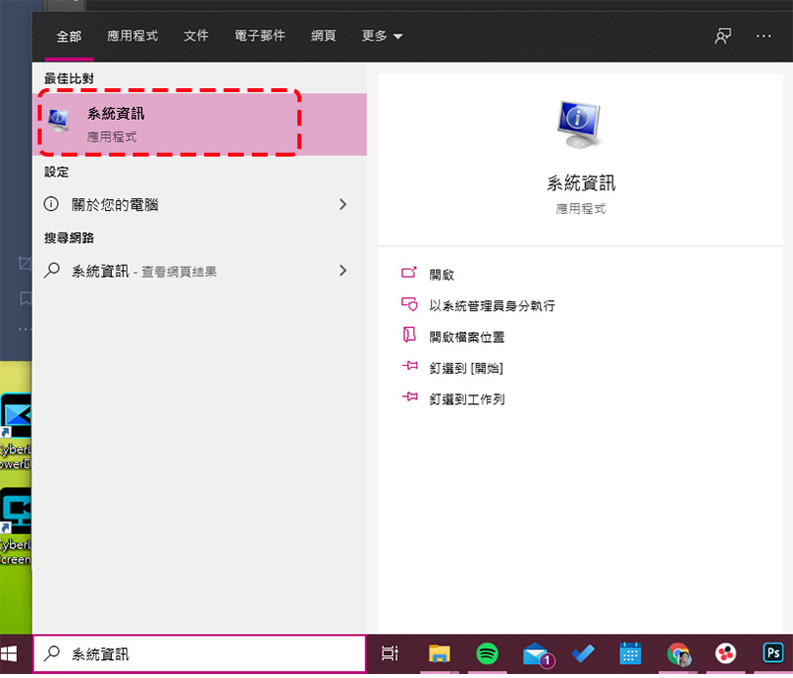The width and height of the screenshot is (793, 678).
Task: Launch Photoshop from the taskbar
Action: pyautogui.click(x=773, y=653)
